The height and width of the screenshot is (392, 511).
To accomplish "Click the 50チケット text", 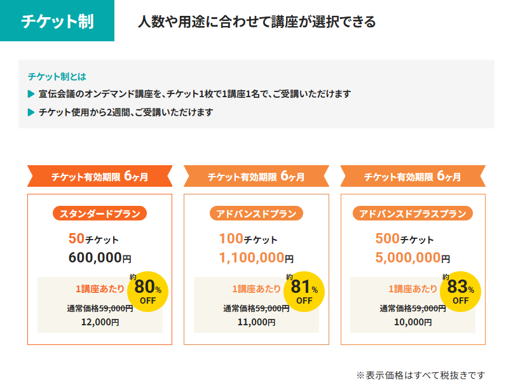I will (x=93, y=239).
